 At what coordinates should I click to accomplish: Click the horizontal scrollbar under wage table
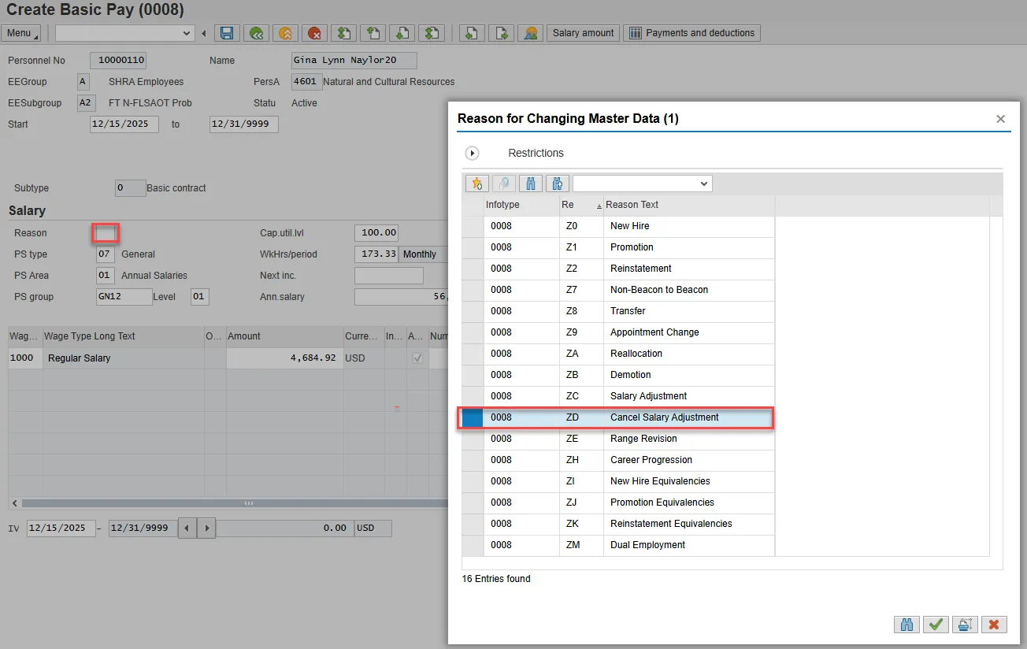tap(248, 503)
